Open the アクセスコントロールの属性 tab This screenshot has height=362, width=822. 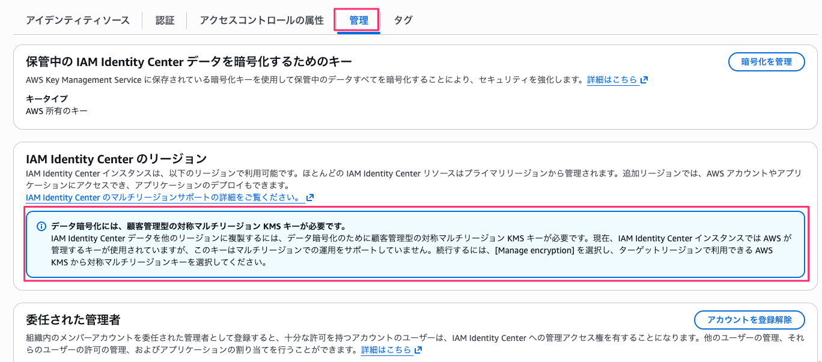(261, 20)
